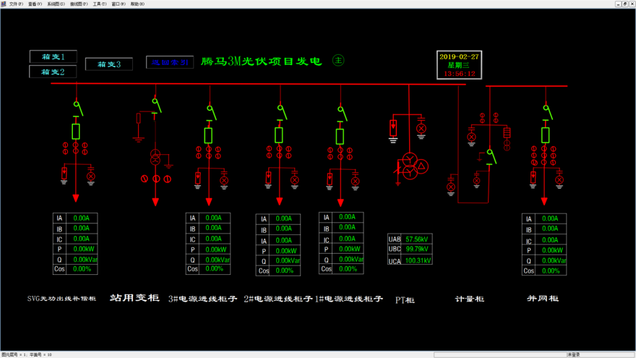636x358 pixels.
Task: Click the UAB voltage value 57.56kV
Action: 416,239
